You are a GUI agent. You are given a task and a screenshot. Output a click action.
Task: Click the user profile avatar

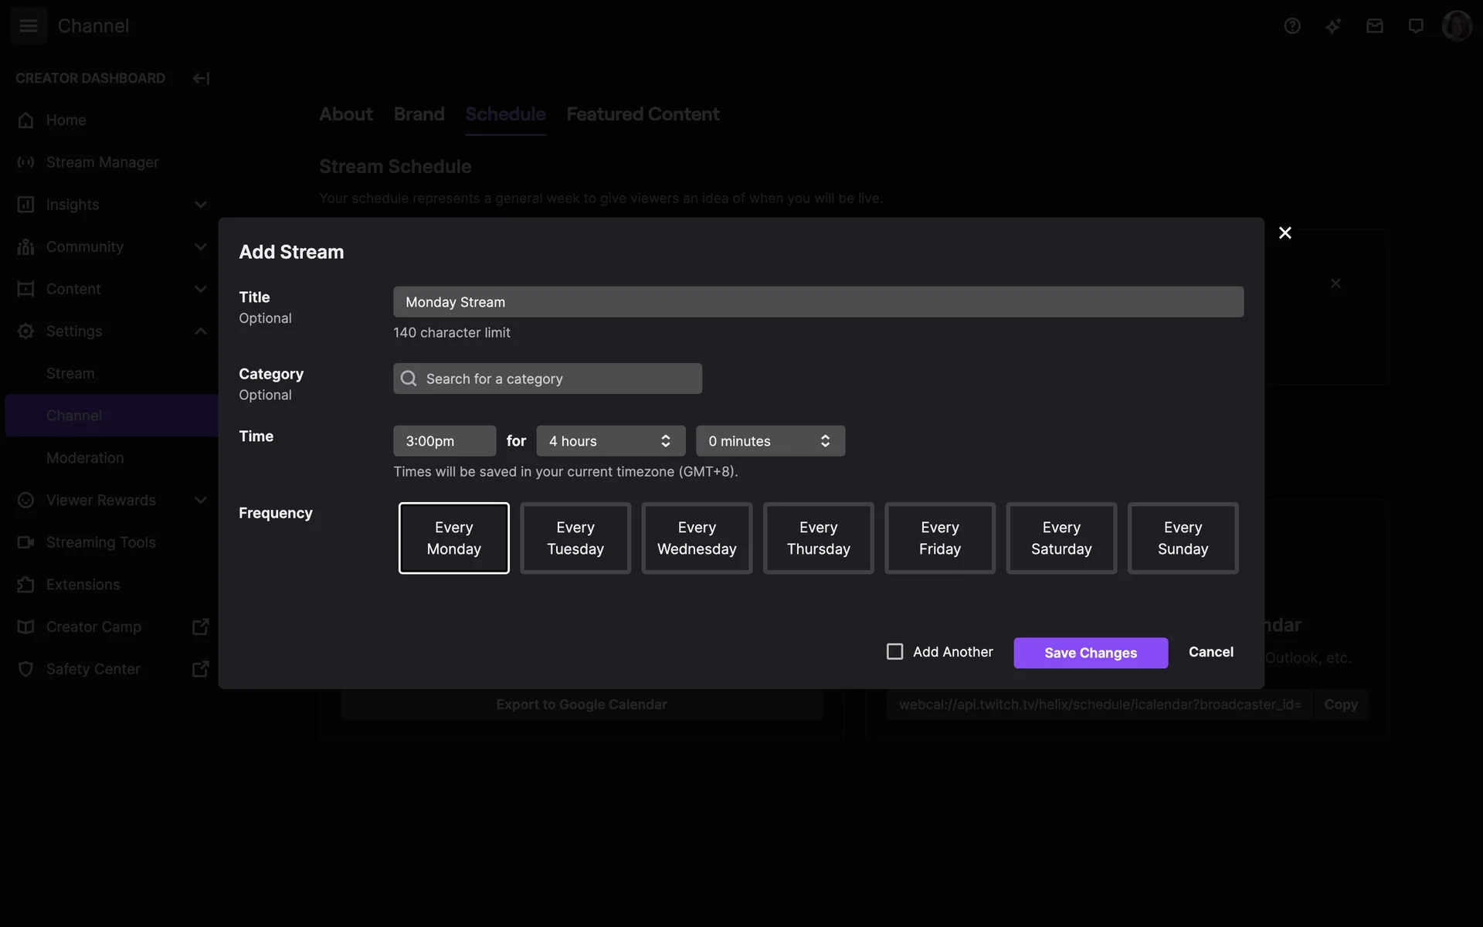click(1457, 26)
